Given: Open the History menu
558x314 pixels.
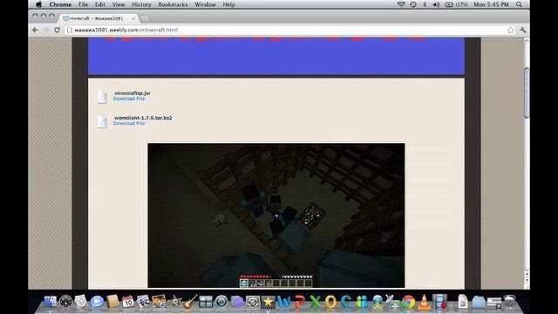Looking at the screenshot, I should click(x=141, y=4).
